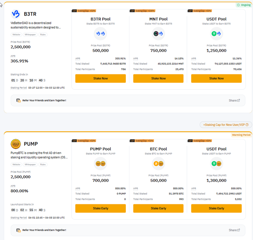Click the PUMP Pool token icon

(100, 164)
